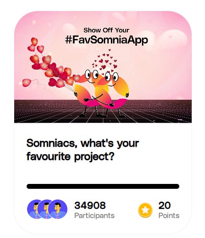Image resolution: width=205 pixels, height=238 pixels.
Task: Click the third participant avatar
Action: coord(58,209)
